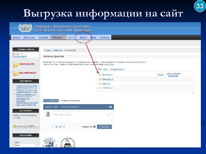
Task: Open the Рейтинг menu item
Action: (83, 37)
